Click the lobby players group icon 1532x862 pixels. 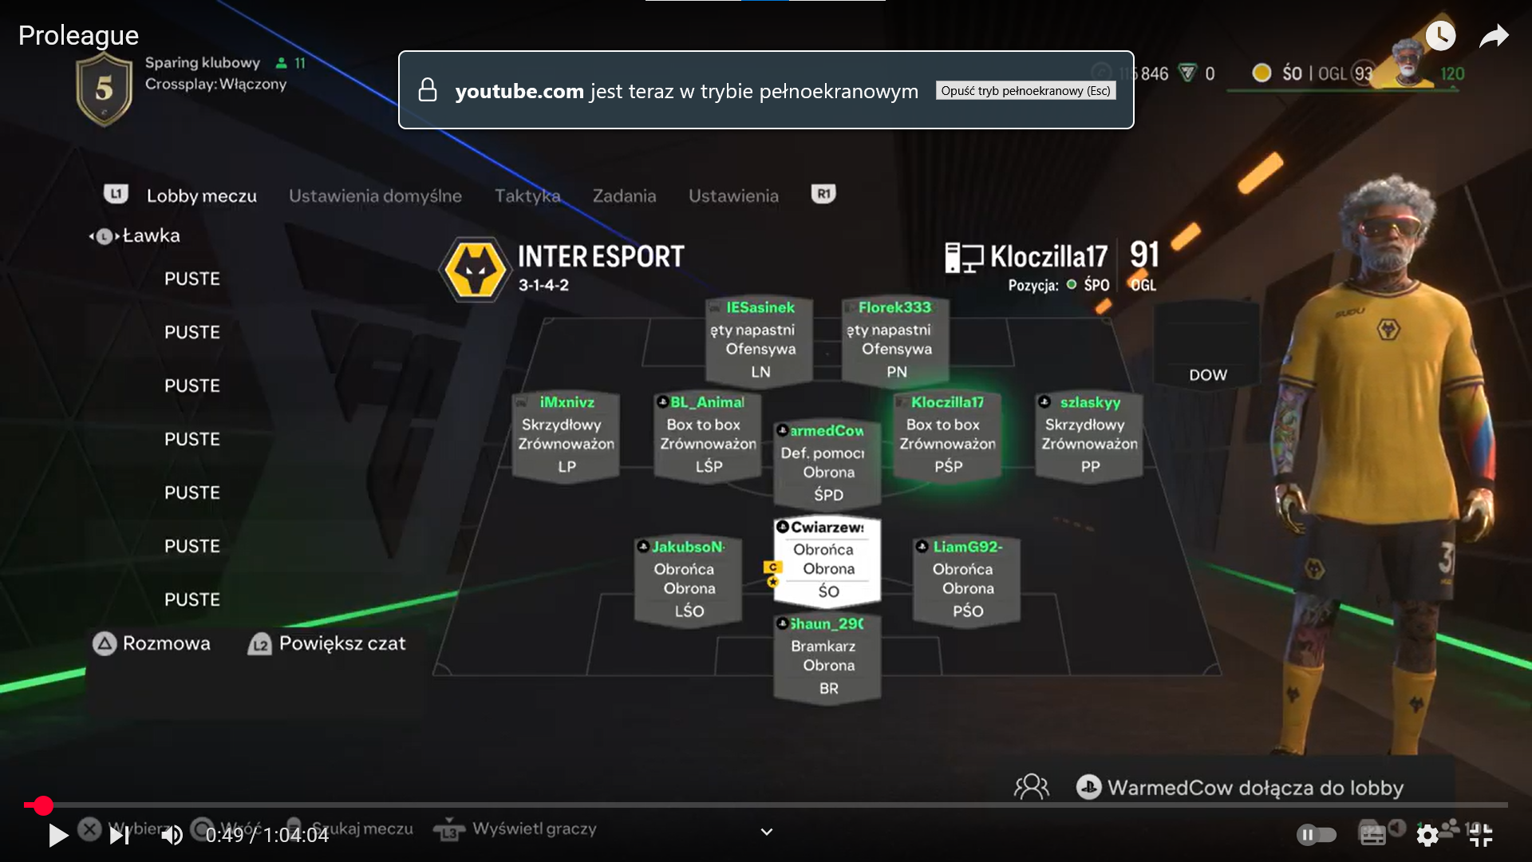[x=1031, y=787]
